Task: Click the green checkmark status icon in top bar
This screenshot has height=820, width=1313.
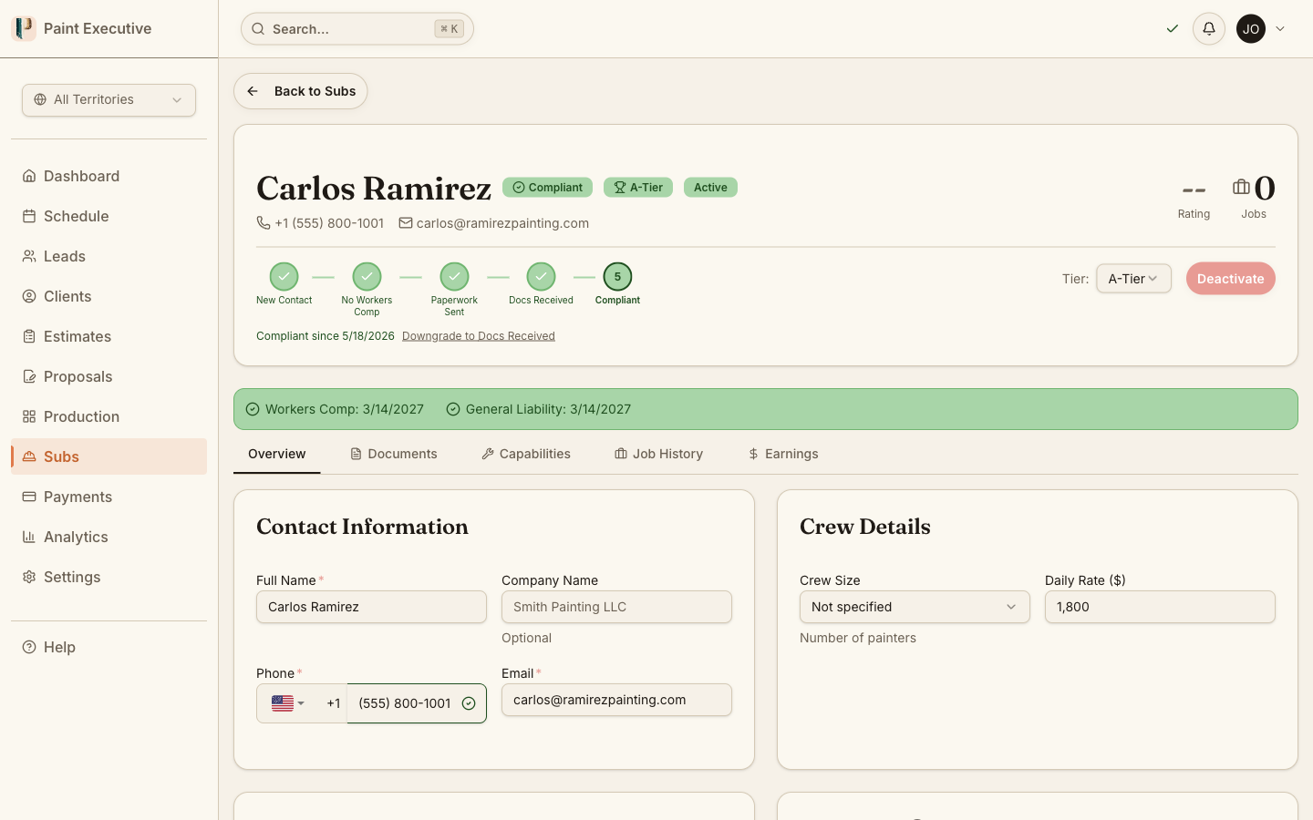Action: click(1173, 28)
